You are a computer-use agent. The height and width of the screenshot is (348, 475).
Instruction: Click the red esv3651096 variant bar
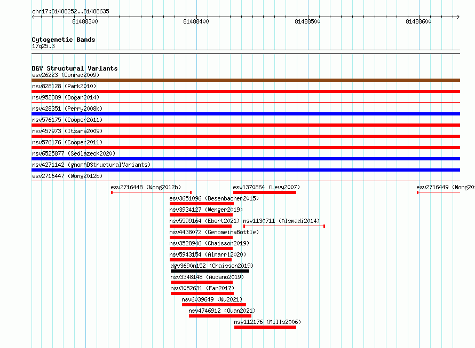coord(201,204)
